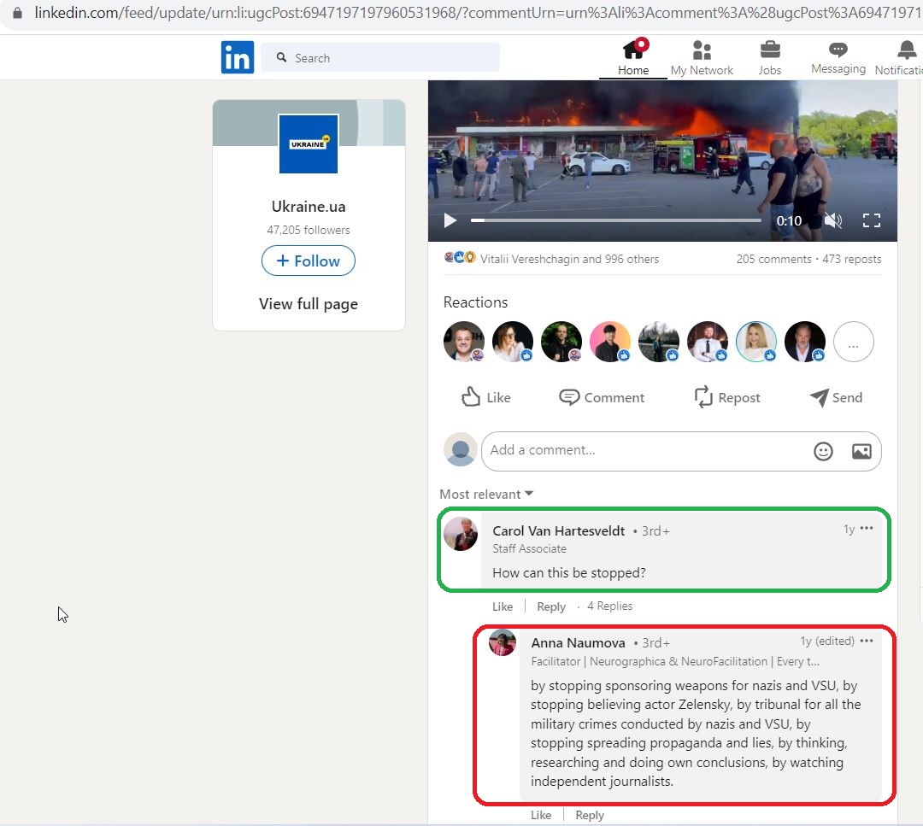Open the 205 comments link
This screenshot has width=923, height=826.
773,259
